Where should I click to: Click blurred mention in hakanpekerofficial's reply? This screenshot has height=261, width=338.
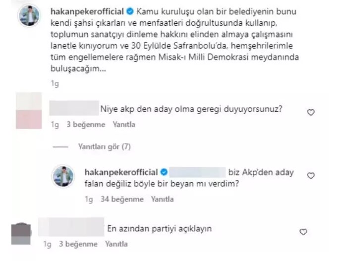(197, 172)
